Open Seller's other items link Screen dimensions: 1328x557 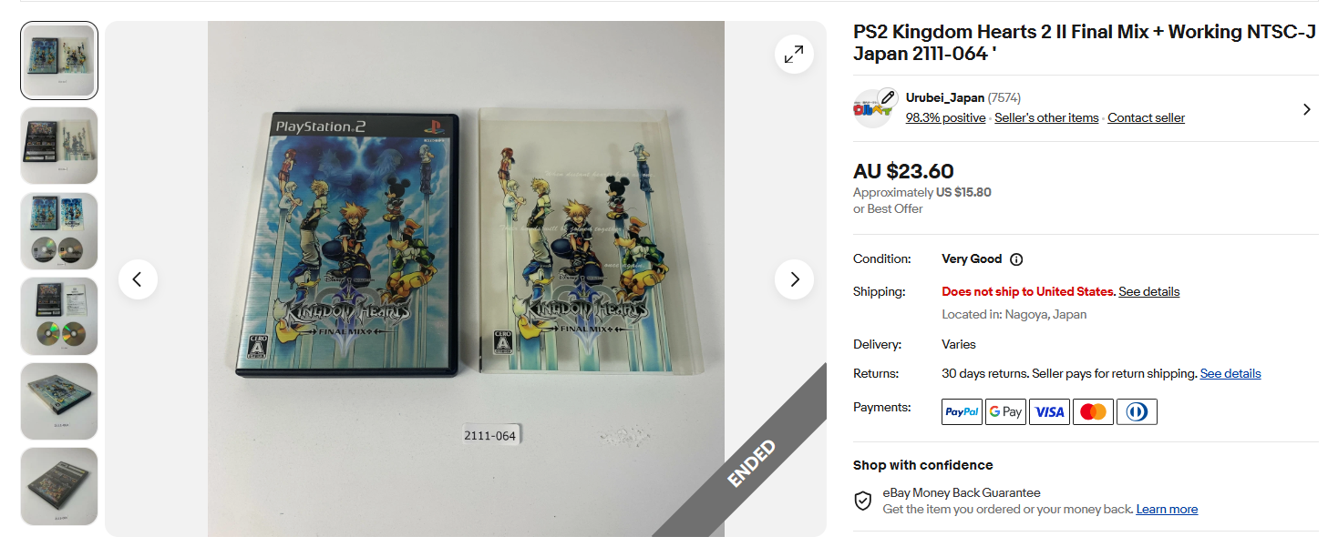coord(1046,117)
